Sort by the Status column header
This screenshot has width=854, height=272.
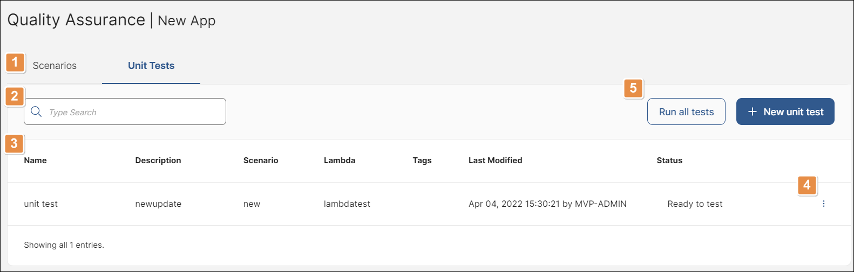[x=669, y=161]
